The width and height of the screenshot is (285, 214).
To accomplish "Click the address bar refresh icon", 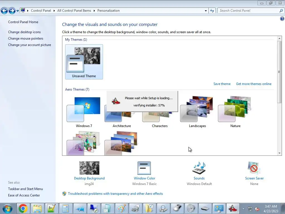I will coord(212,11).
